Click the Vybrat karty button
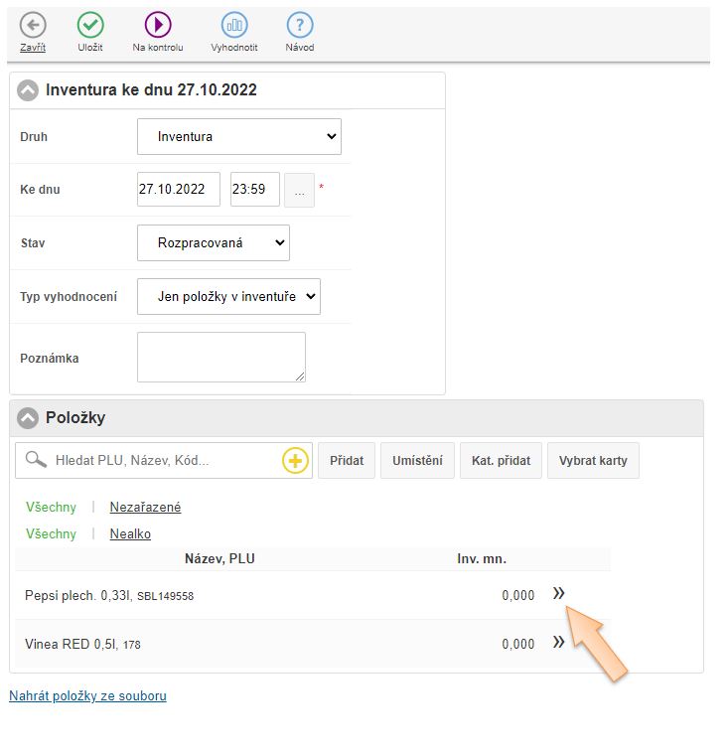This screenshot has width=728, height=754. coord(593,461)
